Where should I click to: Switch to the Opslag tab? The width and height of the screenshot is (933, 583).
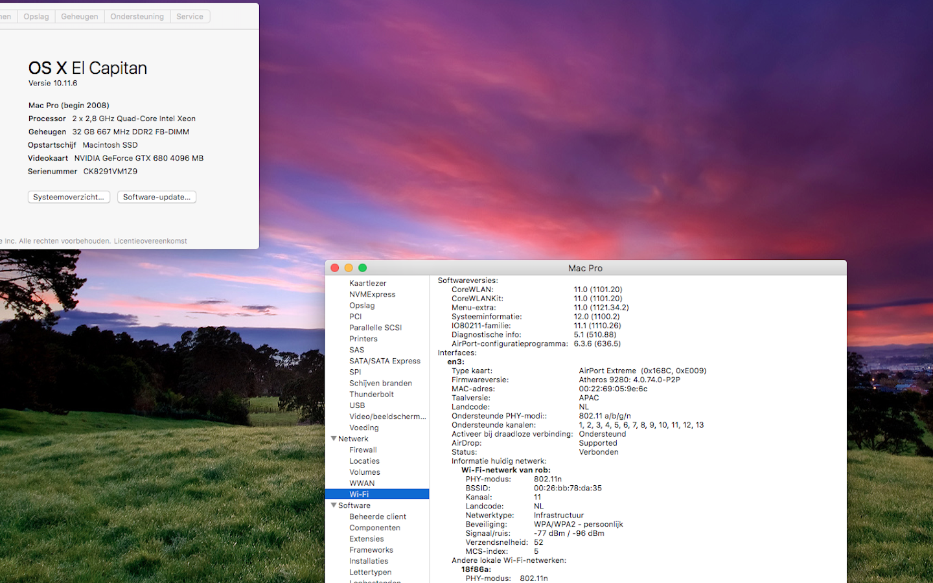[36, 16]
